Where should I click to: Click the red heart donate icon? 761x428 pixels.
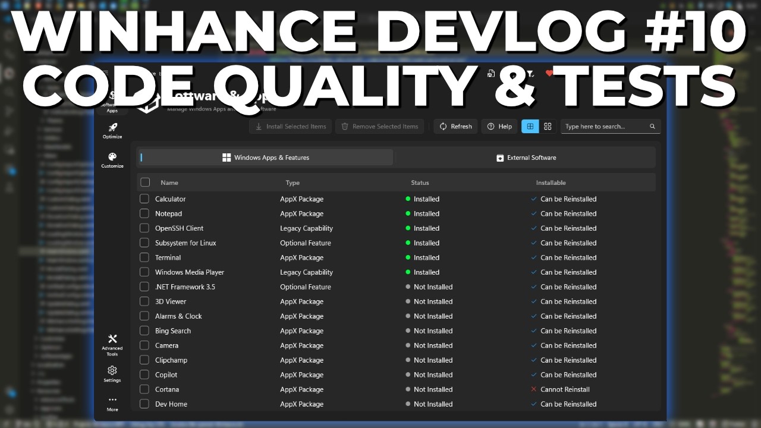[x=549, y=73]
